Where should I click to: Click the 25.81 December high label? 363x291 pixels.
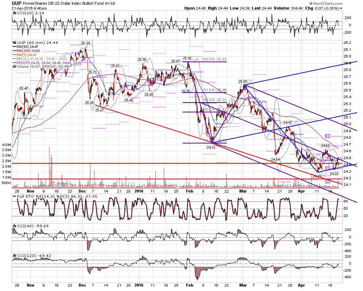(x=115, y=66)
